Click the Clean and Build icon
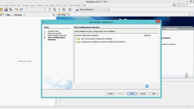Viewport: 194px width, 109px height. pos(54,9)
